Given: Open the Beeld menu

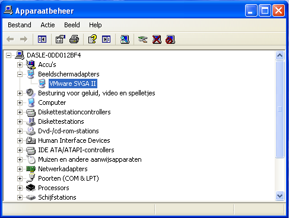Looking at the screenshot, I should click(x=72, y=25).
